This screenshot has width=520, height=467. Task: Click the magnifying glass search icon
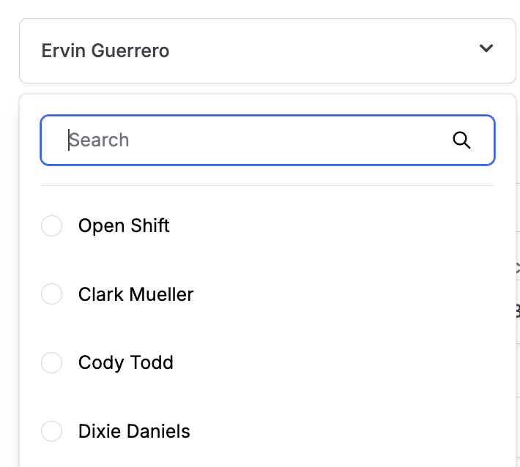(461, 140)
